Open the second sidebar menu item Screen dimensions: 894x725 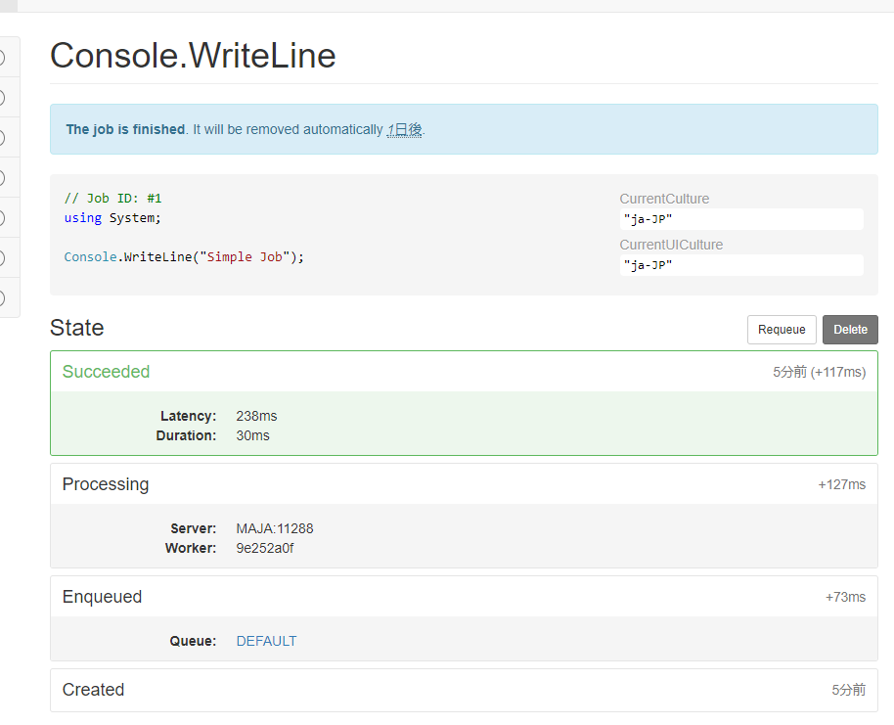pos(8,98)
